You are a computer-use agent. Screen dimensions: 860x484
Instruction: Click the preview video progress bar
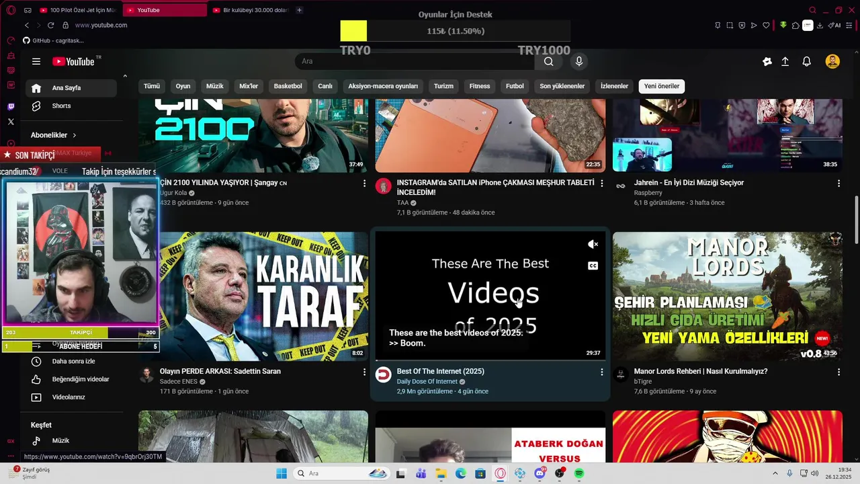490,360
